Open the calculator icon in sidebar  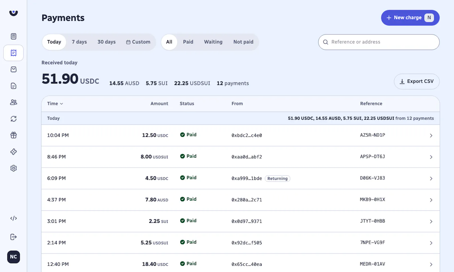coord(13,36)
